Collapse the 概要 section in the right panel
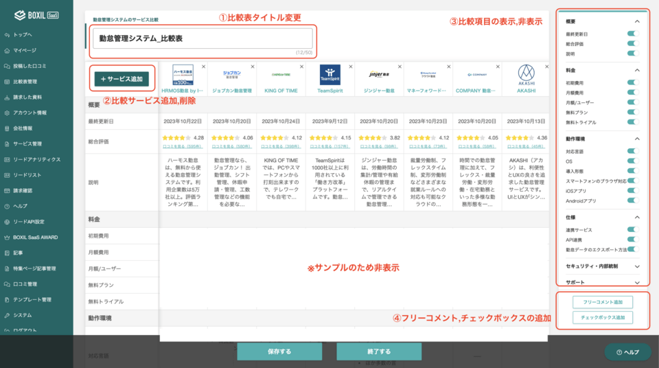This screenshot has height=368, width=659. coord(637,21)
